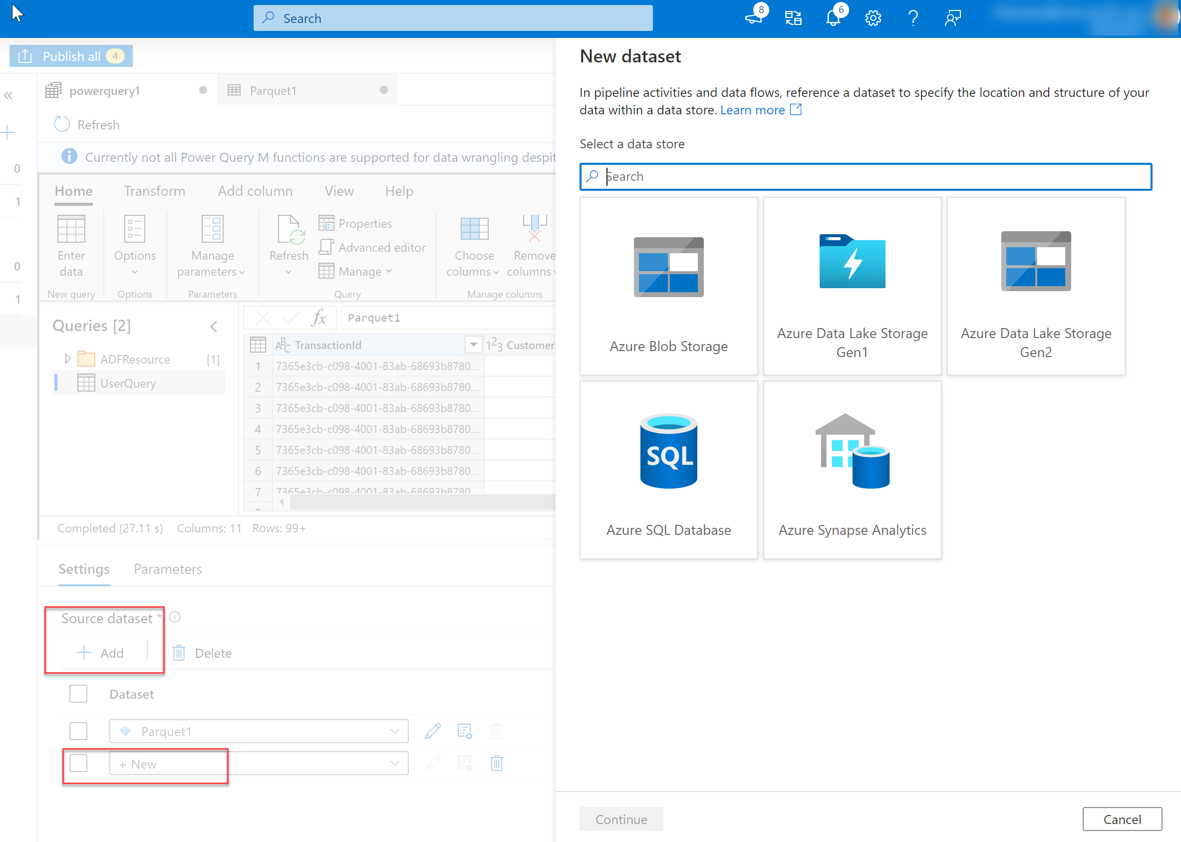The width and height of the screenshot is (1181, 842).
Task: Choose Azure Synapse Analytics as data store
Action: pyautogui.click(x=852, y=469)
